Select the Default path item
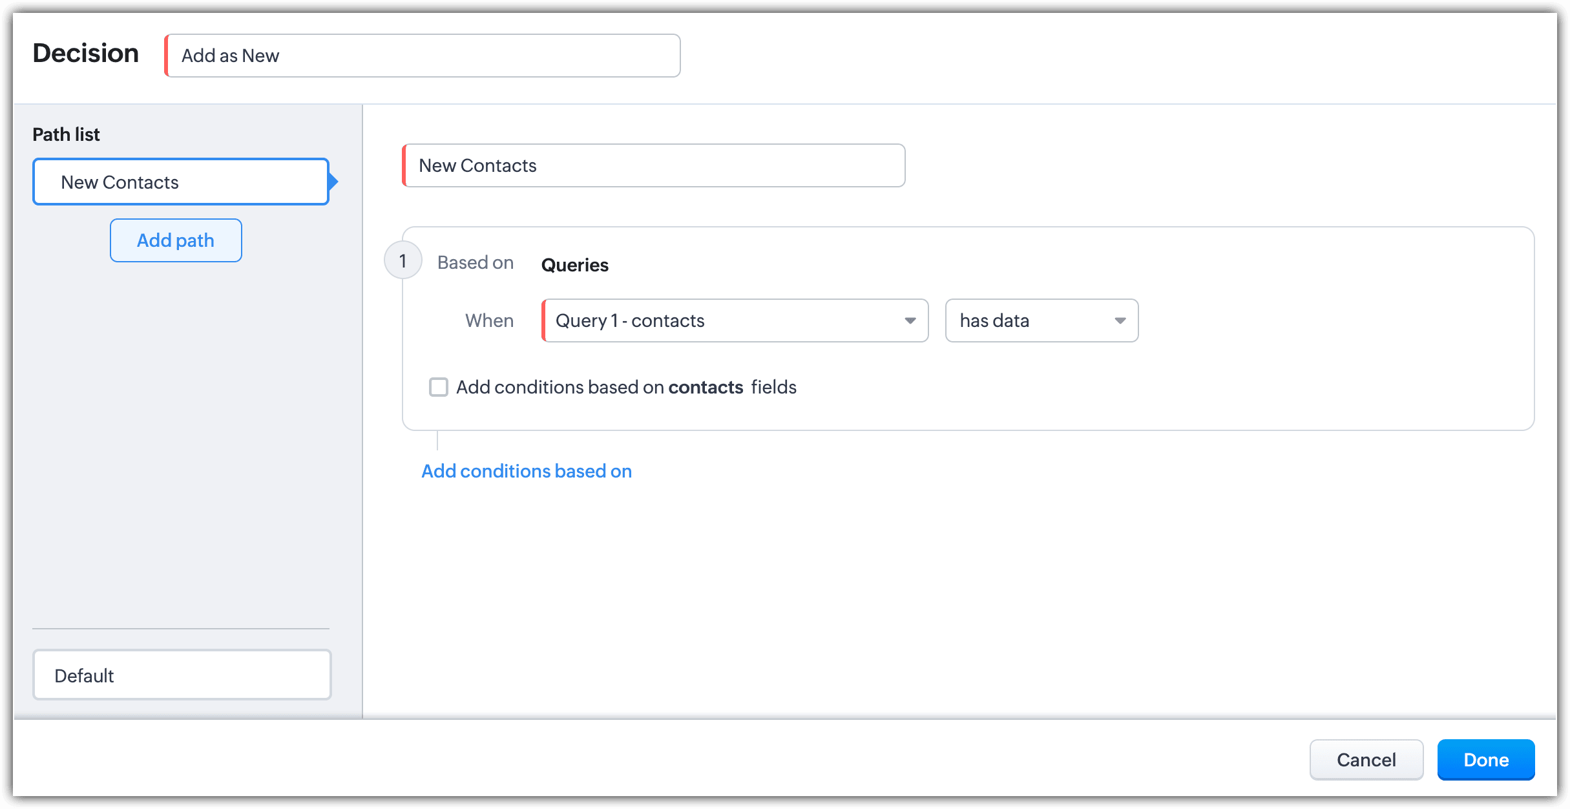 (182, 675)
